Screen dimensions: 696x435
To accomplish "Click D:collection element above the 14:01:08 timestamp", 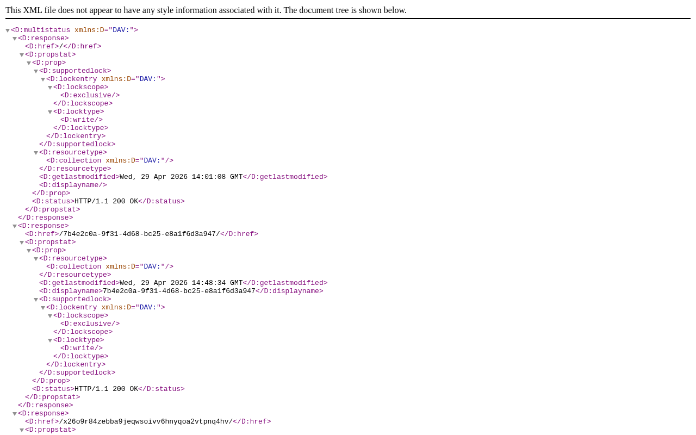I will pos(110,161).
